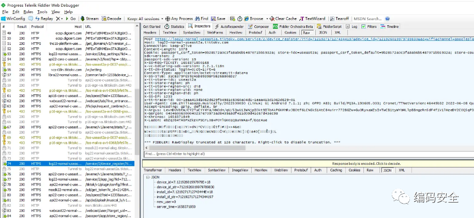Viewport: 474px width, 218px height.
Task: Switch to the Composer tab
Action: pyautogui.click(x=258, y=26)
